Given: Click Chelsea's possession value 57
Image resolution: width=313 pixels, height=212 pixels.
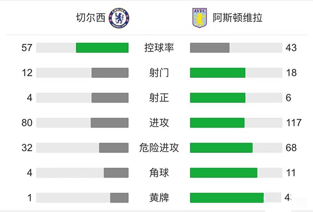Looking at the screenshot, I should (x=27, y=48).
